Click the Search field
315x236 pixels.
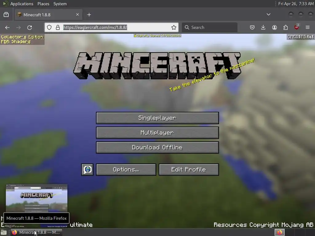[x=209, y=27]
